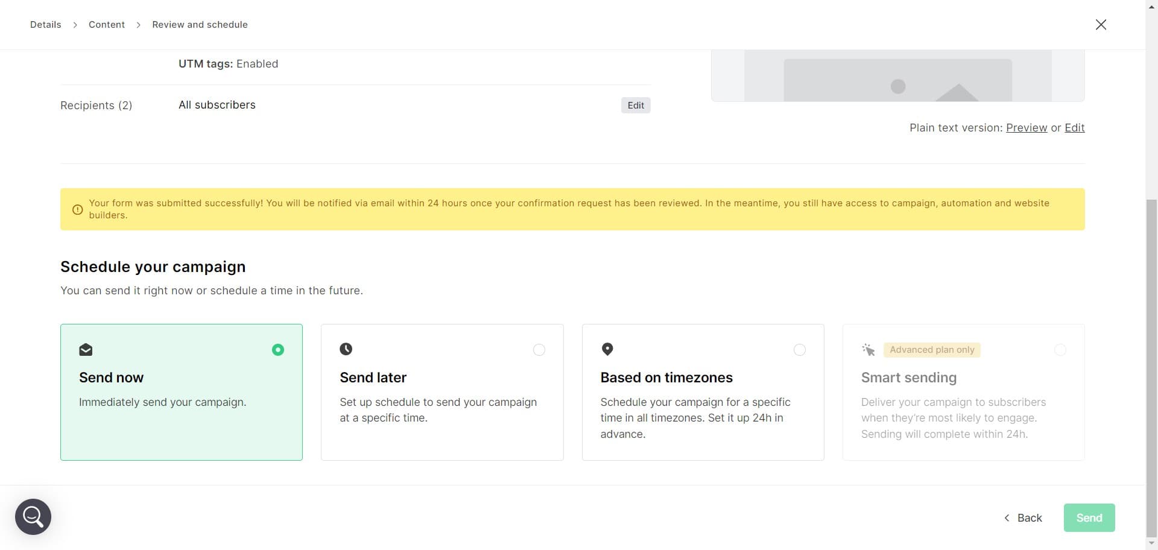The width and height of the screenshot is (1158, 550).
Task: Click the location pin icon for timezones
Action: pos(607,349)
